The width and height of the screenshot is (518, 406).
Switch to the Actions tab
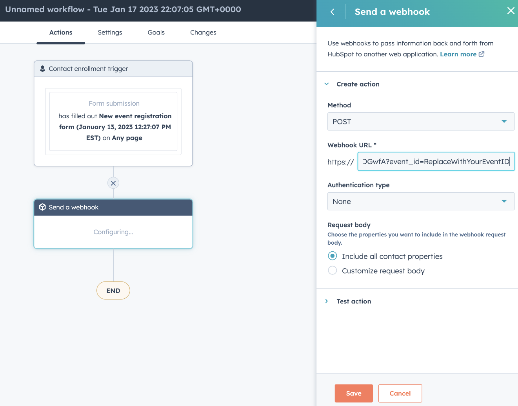(x=61, y=32)
